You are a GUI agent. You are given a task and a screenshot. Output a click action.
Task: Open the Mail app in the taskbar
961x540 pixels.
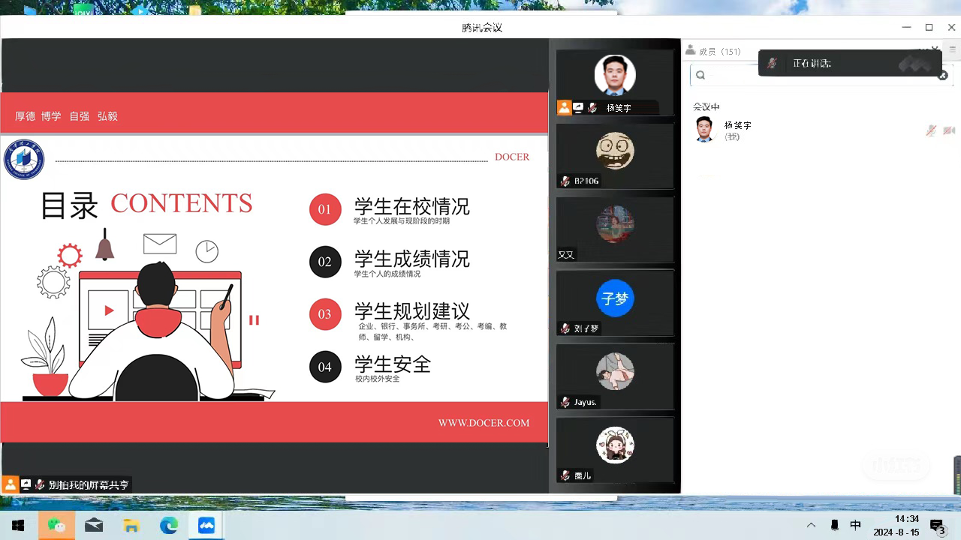tap(94, 525)
